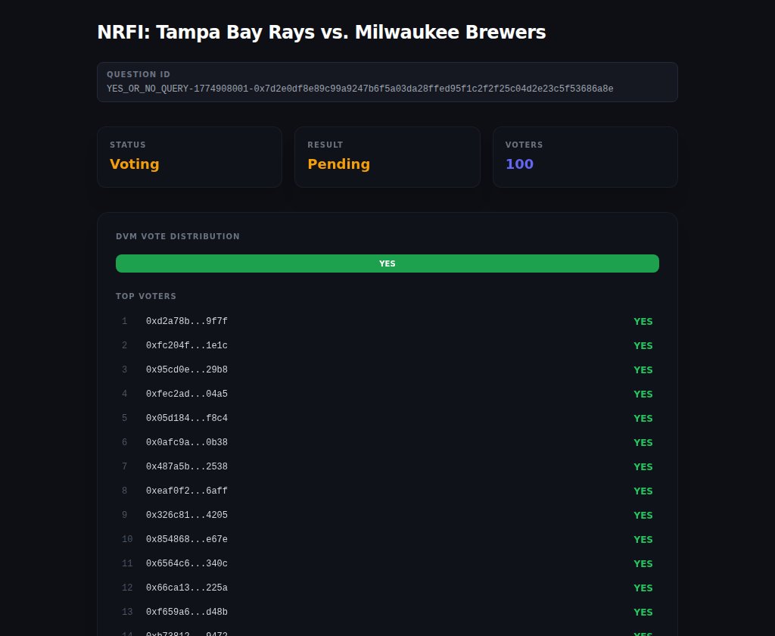The width and height of the screenshot is (775, 636).
Task: Click the 100 voters count
Action: pos(519,164)
